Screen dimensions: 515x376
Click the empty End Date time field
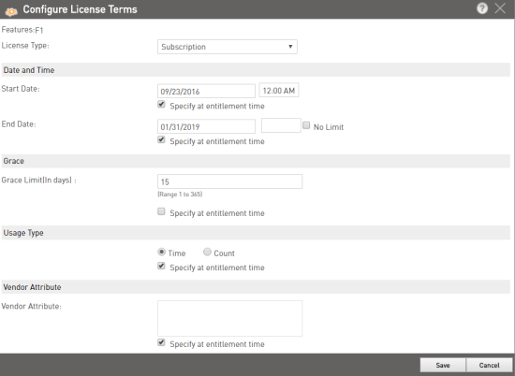point(281,125)
